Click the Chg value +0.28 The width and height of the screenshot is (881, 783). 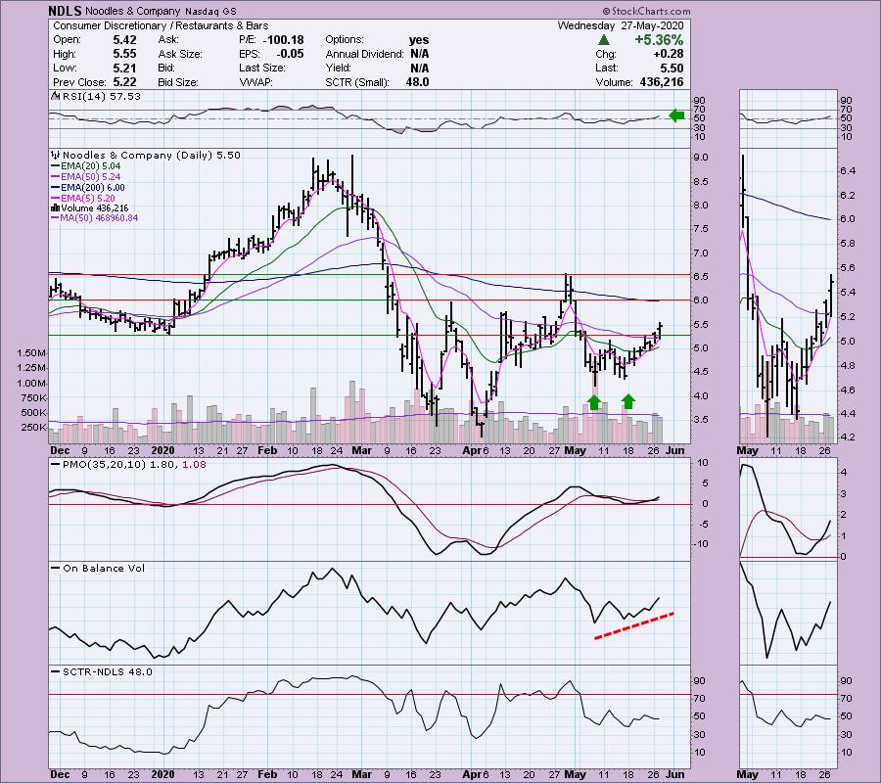pos(668,54)
